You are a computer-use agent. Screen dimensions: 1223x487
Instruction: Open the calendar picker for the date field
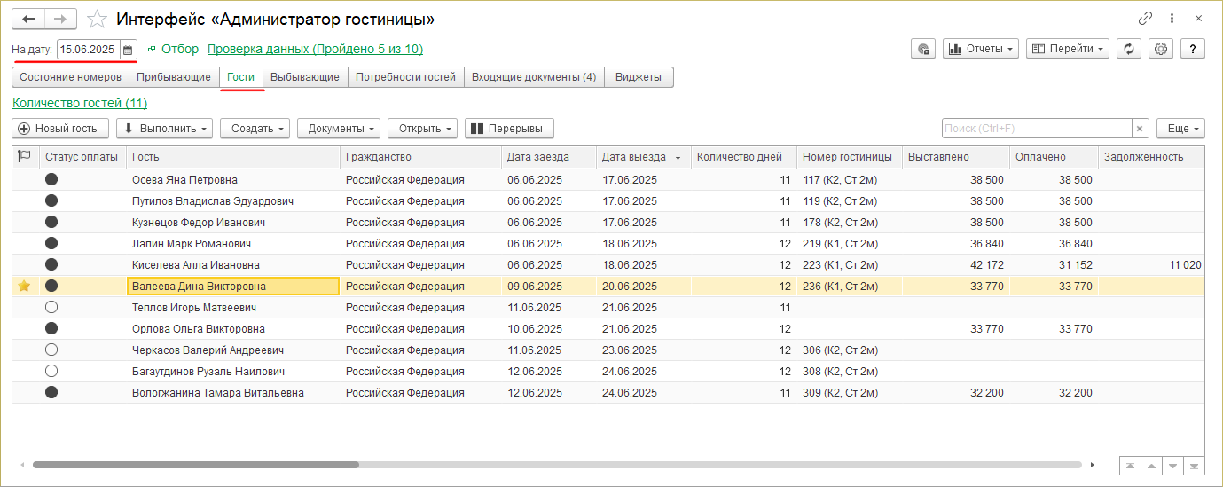[x=128, y=50]
